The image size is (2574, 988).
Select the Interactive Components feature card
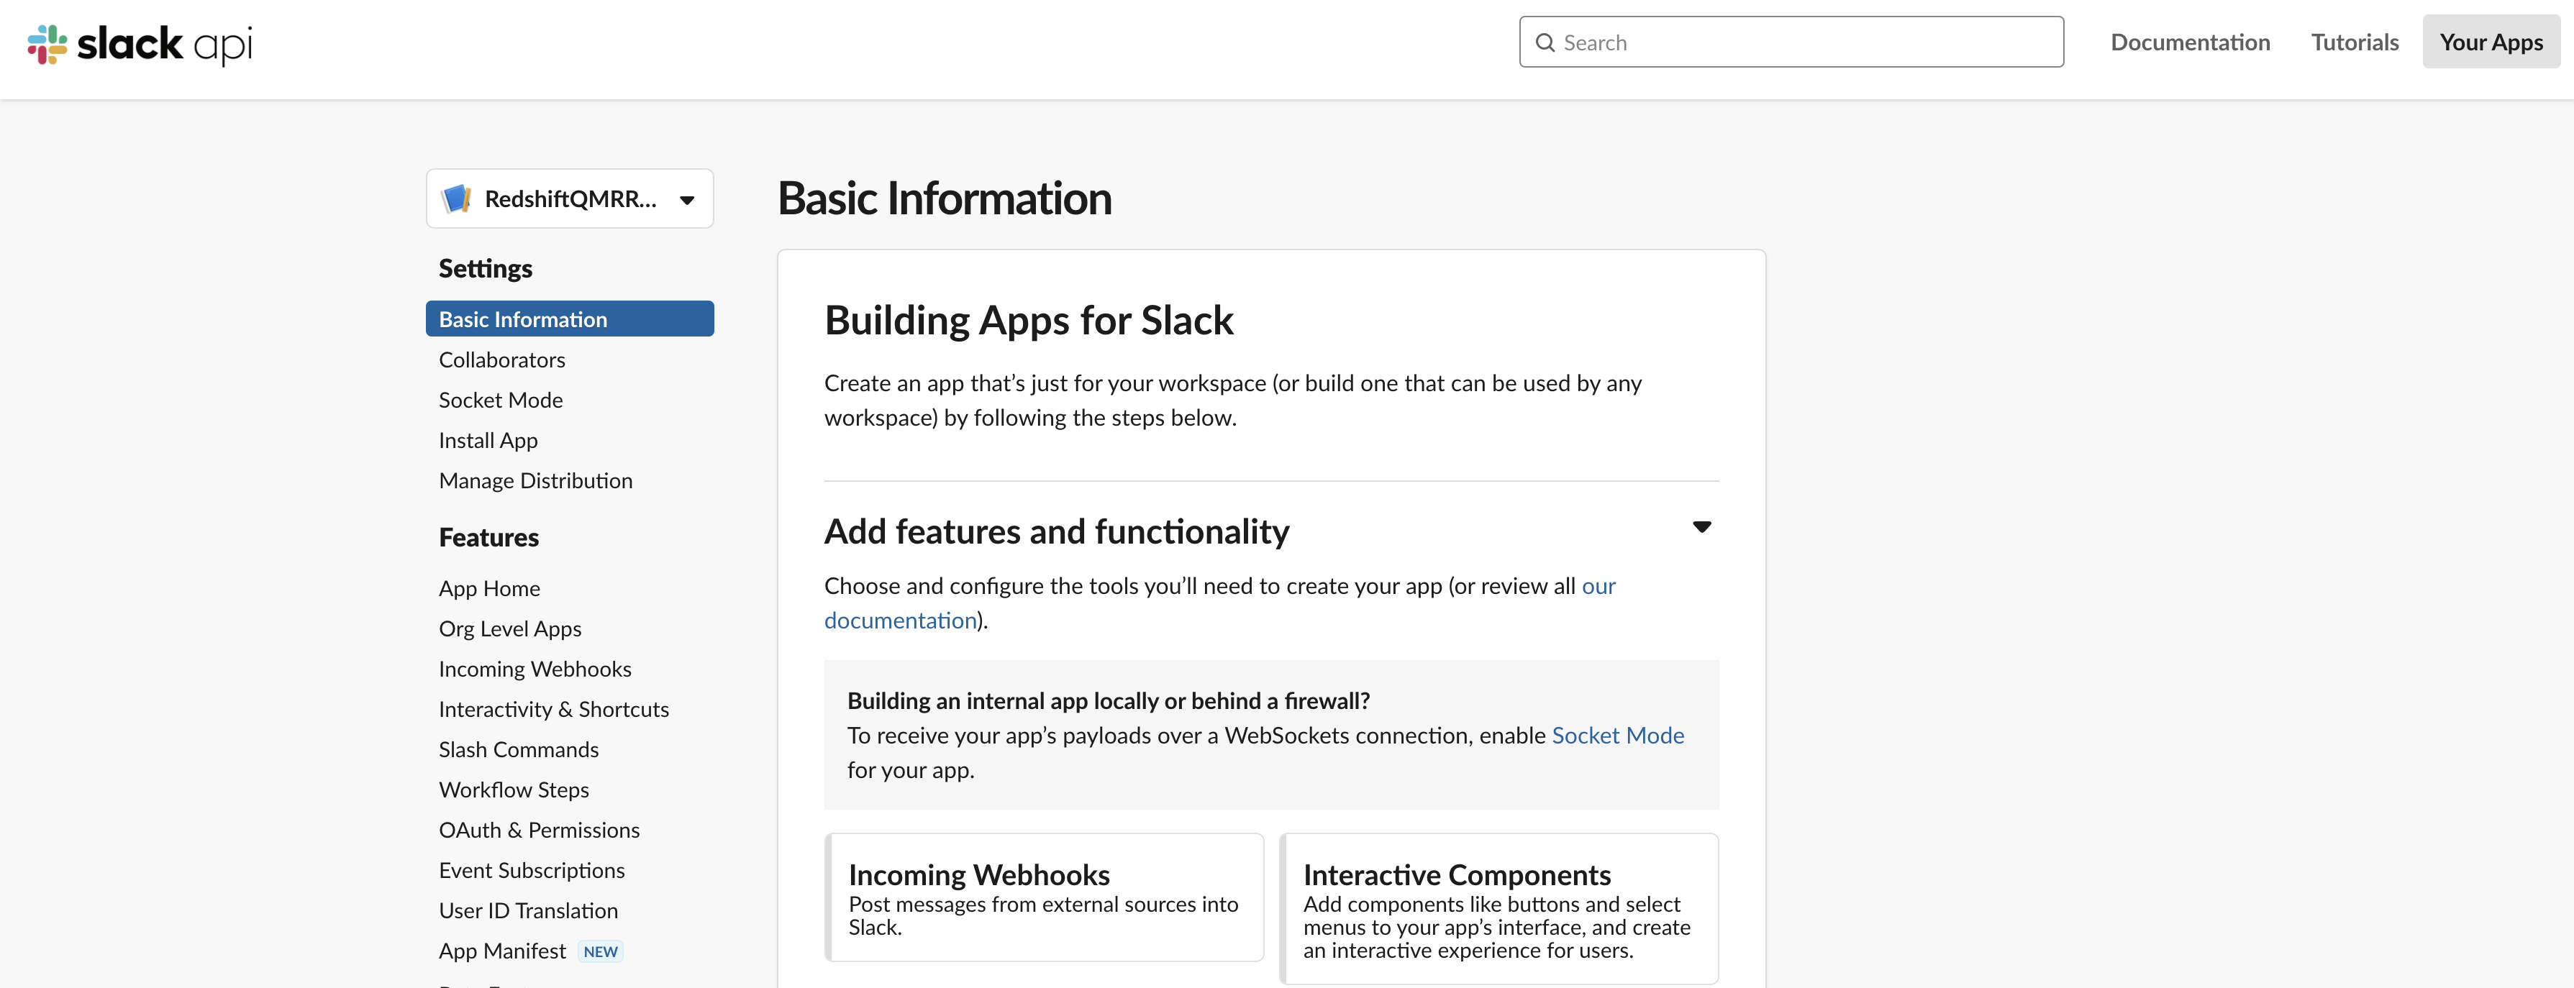(1498, 908)
